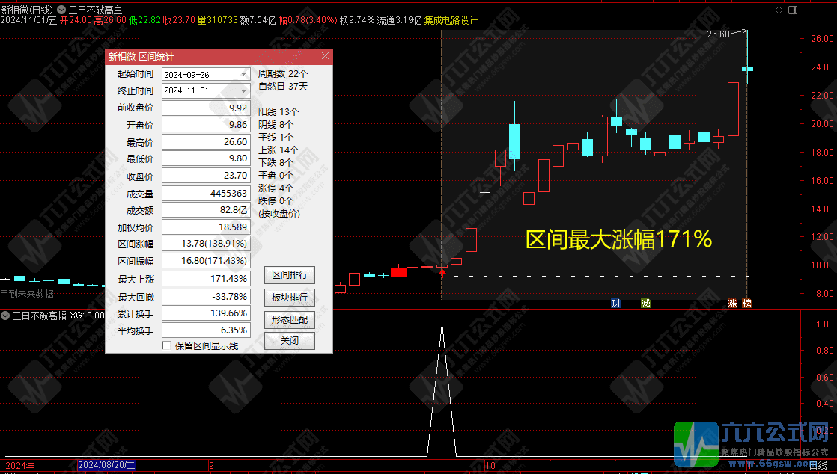The width and height of the screenshot is (837, 474).
Task: Click the 10 month mark on time axis
Action: click(490, 466)
